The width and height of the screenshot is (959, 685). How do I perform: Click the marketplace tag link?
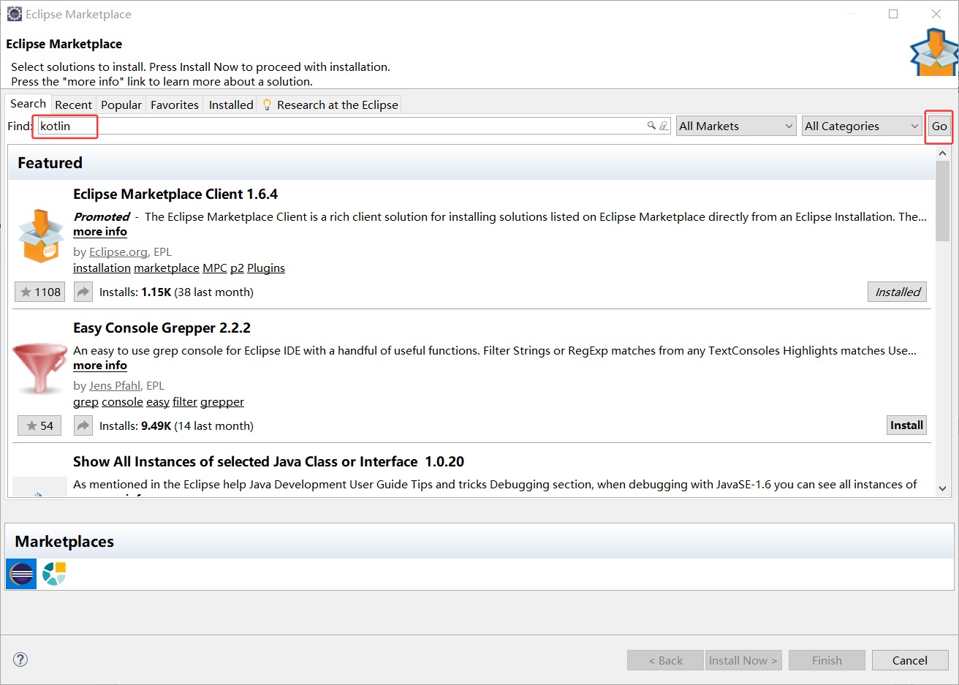[167, 268]
